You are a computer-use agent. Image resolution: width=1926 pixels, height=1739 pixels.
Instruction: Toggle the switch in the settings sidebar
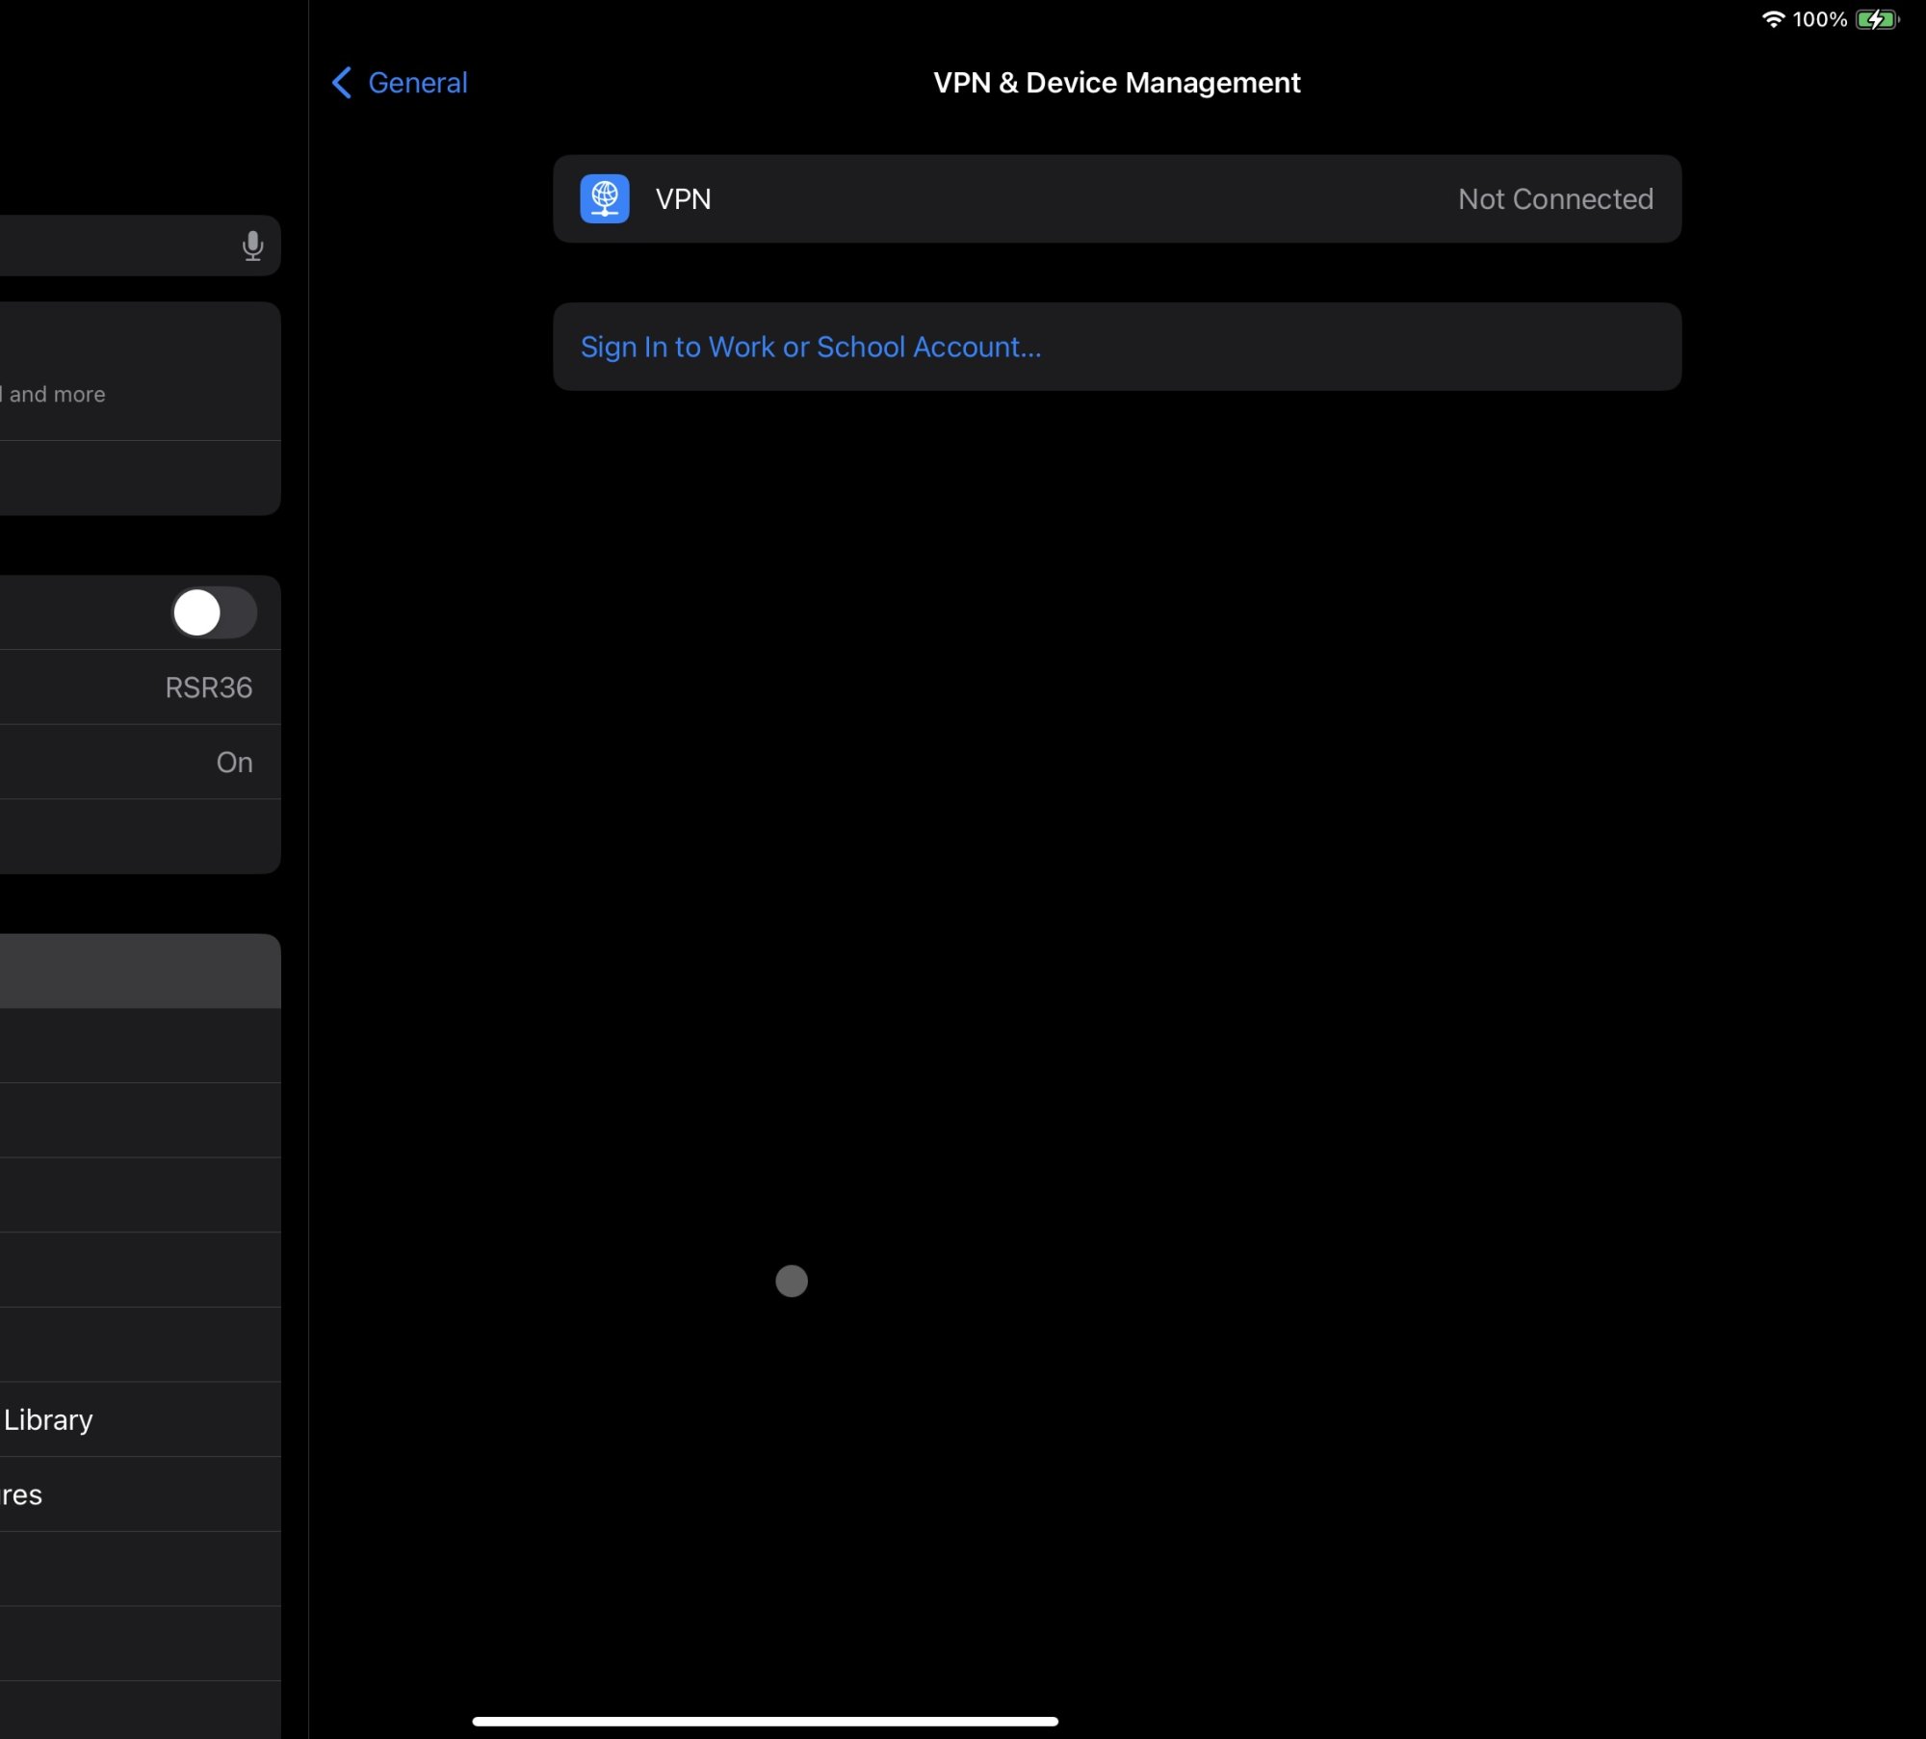(214, 612)
